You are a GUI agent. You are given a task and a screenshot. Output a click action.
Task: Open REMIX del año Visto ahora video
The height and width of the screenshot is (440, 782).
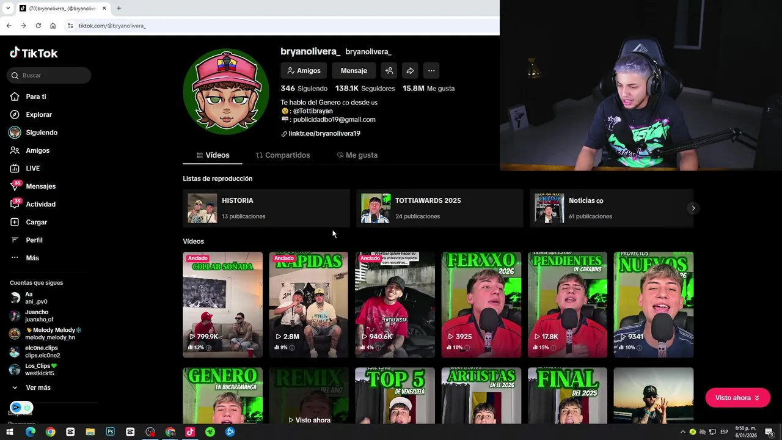click(x=309, y=395)
